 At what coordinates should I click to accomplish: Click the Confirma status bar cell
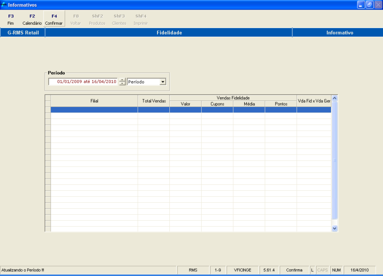[294, 270]
